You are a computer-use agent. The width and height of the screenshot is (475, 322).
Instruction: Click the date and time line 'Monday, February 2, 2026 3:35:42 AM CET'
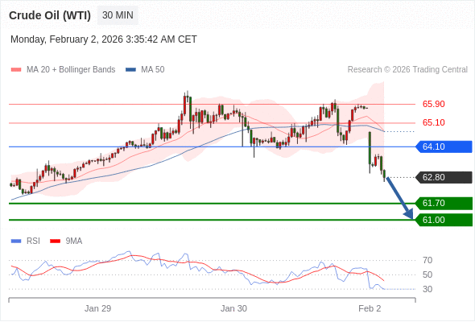tap(104, 39)
